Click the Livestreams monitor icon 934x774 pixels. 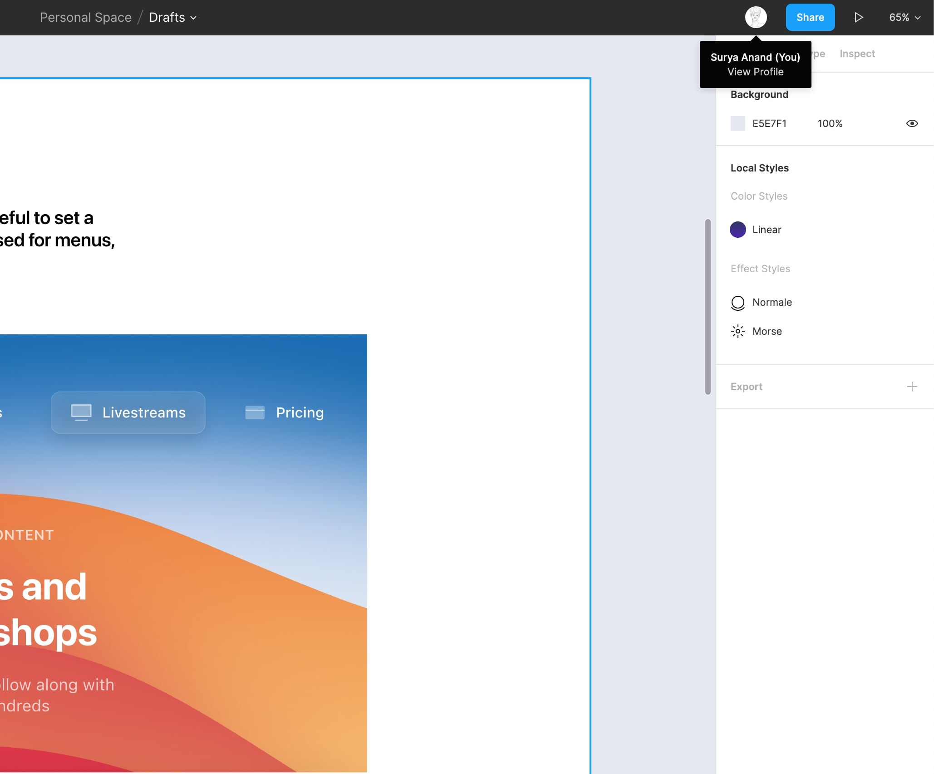tap(81, 412)
